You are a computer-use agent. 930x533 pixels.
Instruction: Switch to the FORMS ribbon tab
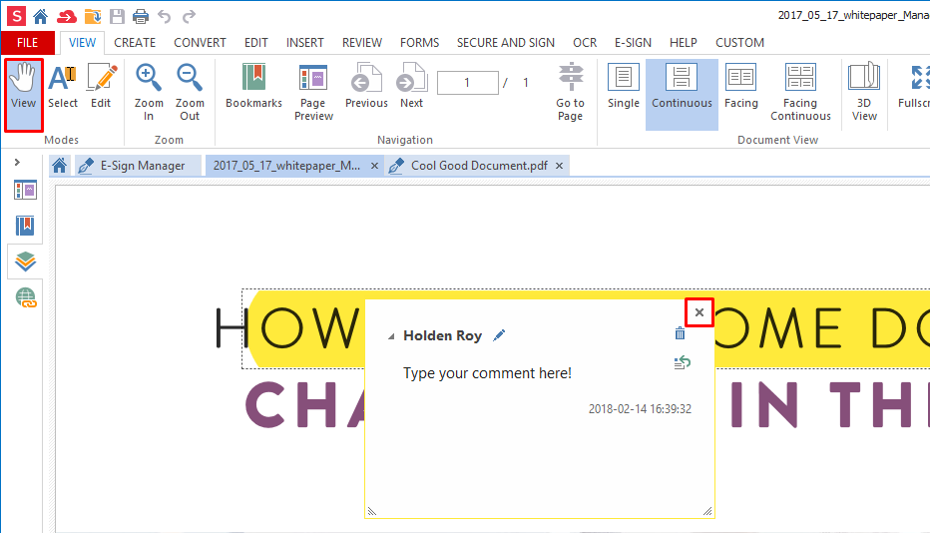point(419,43)
